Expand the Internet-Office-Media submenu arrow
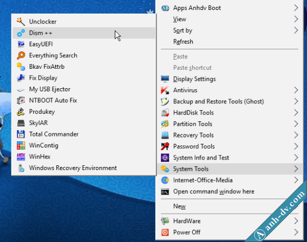Screen dimensions: 307x242 click(296, 180)
